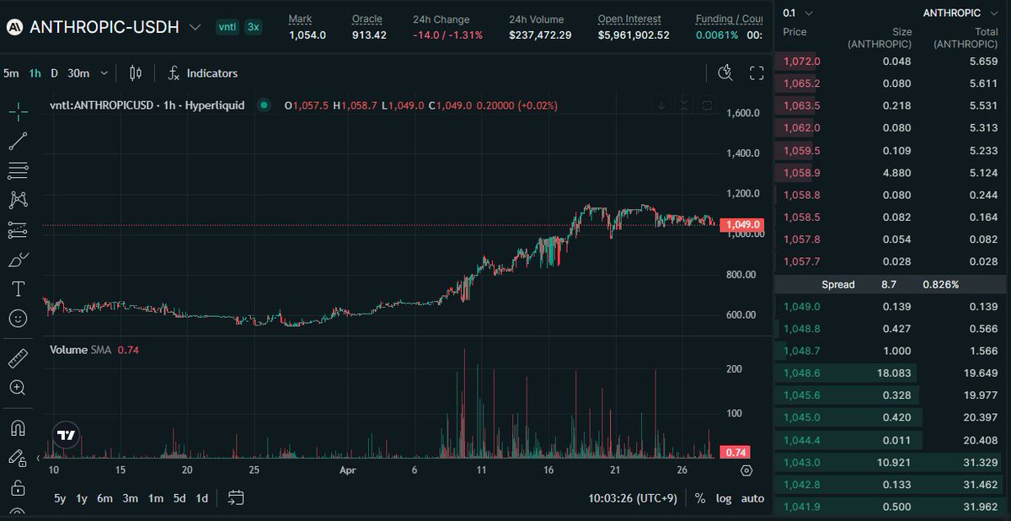Viewport: 1011px width, 521px height.
Task: Click the Open Interest value $5,961,902.52
Action: [x=634, y=35]
